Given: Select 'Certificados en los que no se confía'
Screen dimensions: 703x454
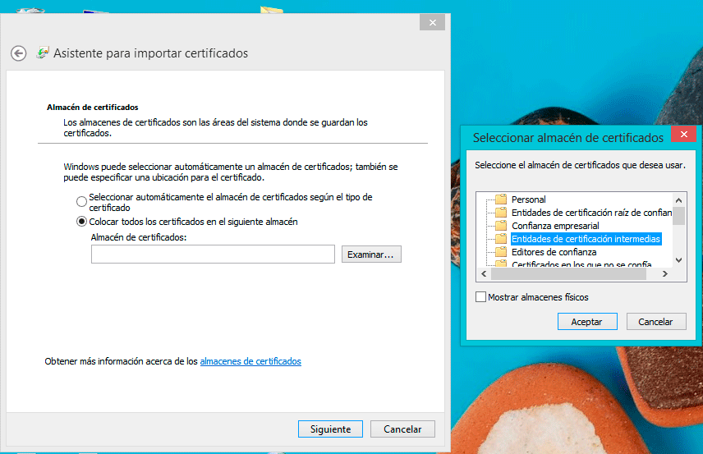Looking at the screenshot, I should click(x=581, y=264).
